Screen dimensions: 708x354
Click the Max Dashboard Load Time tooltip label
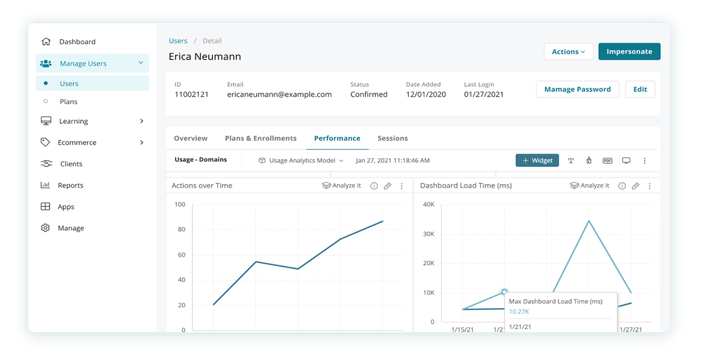coord(556,301)
